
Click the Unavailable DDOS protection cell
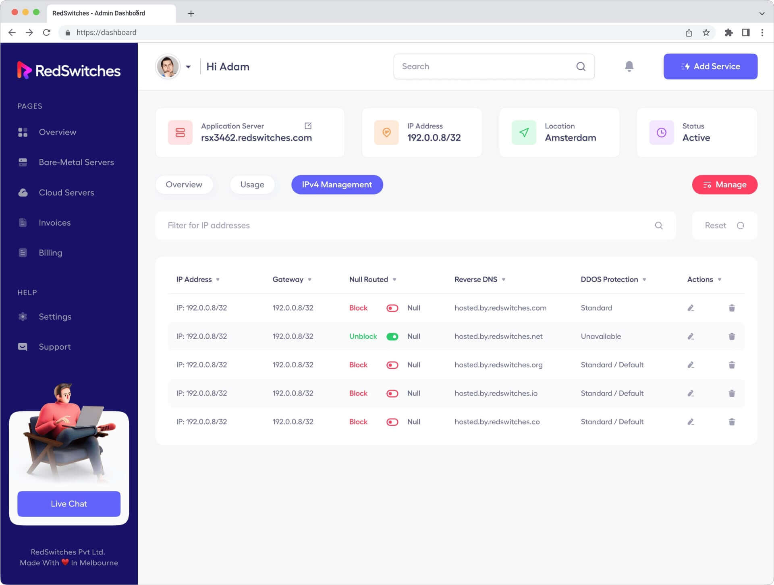point(601,336)
